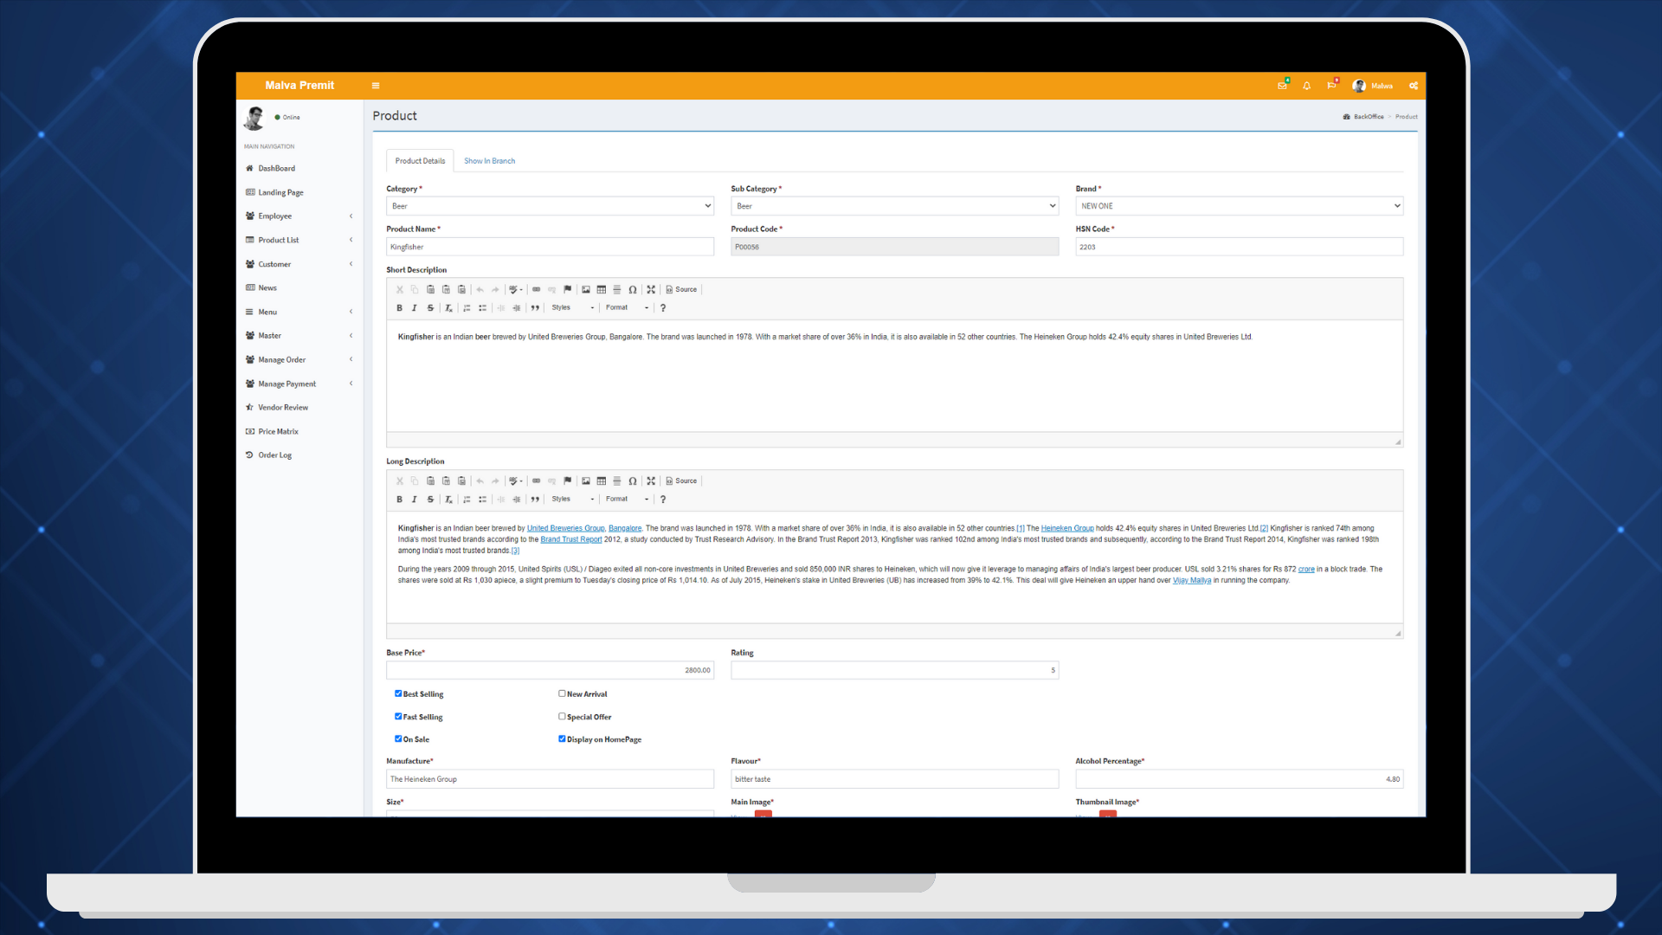Viewport: 1662px width, 935px height.
Task: Open help about icon in Short Description editor
Action: click(x=663, y=308)
